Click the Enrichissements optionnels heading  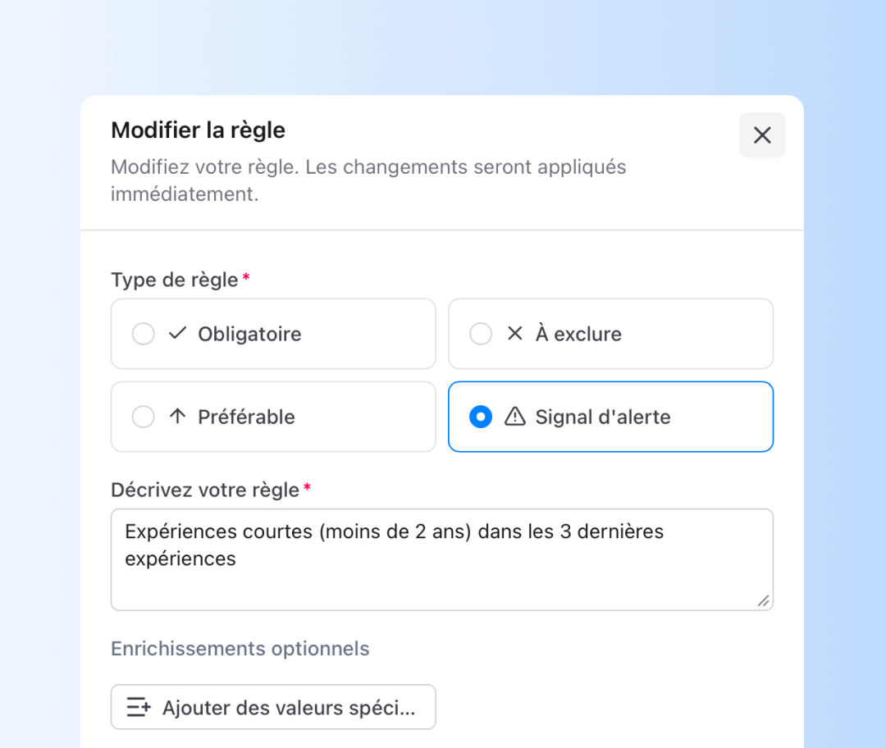tap(240, 649)
